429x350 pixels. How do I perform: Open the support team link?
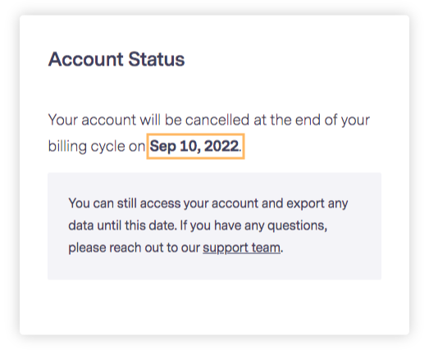point(242,248)
